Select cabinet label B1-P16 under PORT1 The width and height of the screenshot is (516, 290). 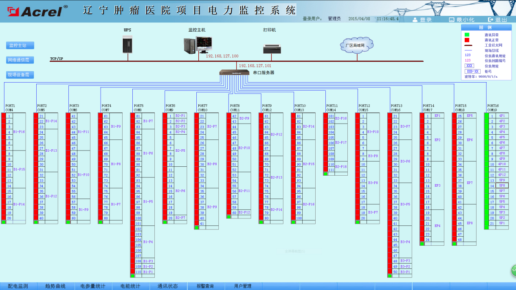(x=19, y=132)
